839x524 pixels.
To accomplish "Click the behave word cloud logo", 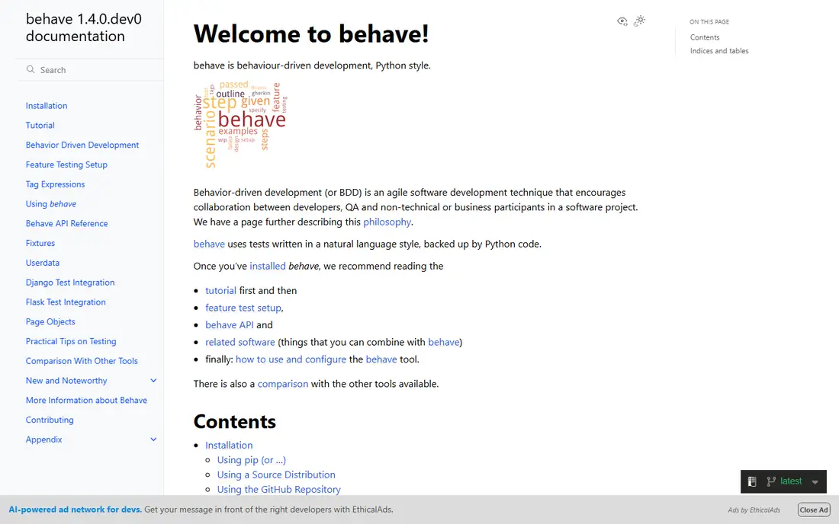I will [x=240, y=124].
